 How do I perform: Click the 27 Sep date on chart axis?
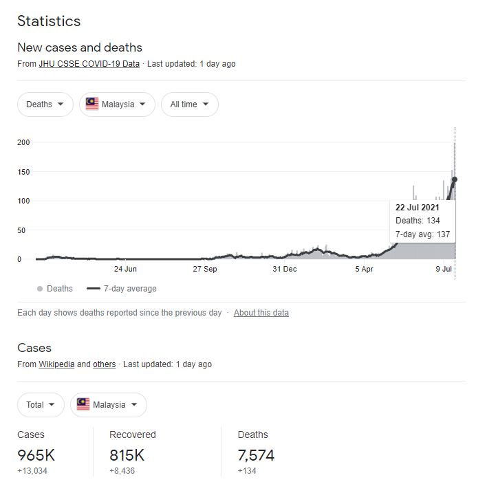point(205,269)
